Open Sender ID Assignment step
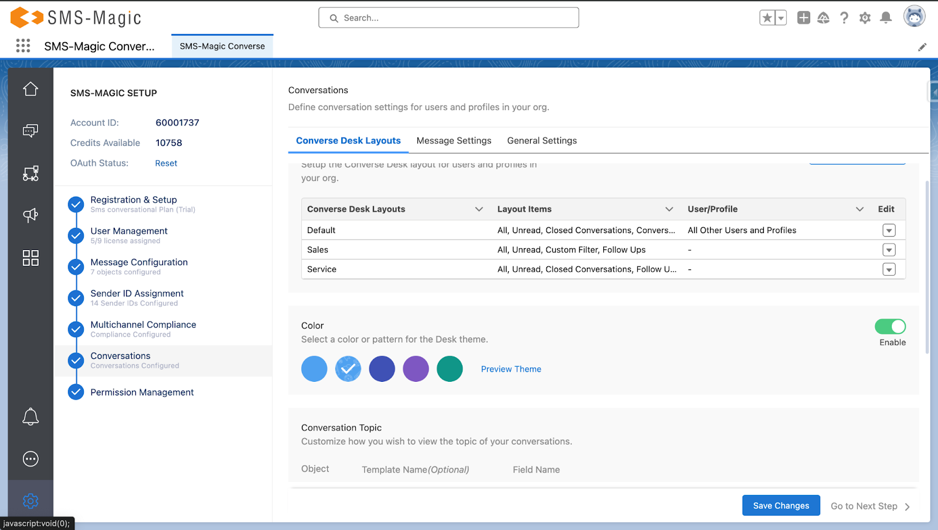 coord(137,293)
